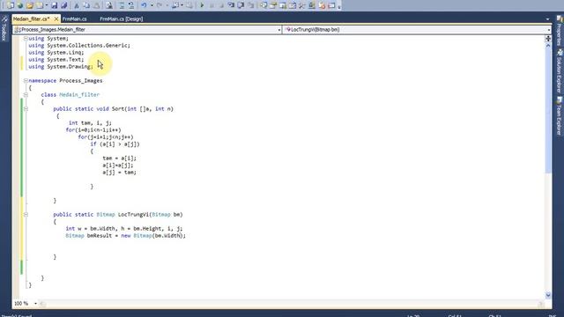Uncomment the selected lines icon
Screen dimensions: 564x317
131,5
